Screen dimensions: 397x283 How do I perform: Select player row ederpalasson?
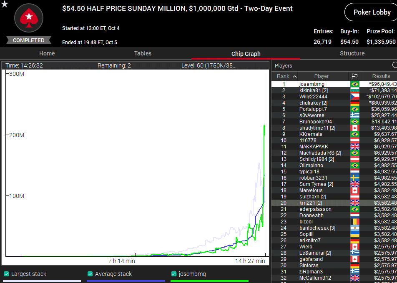(x=334, y=209)
